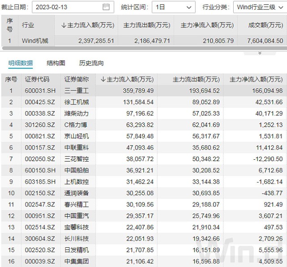Select stock code 600031.SH
287x267 pixels.
coord(40,91)
